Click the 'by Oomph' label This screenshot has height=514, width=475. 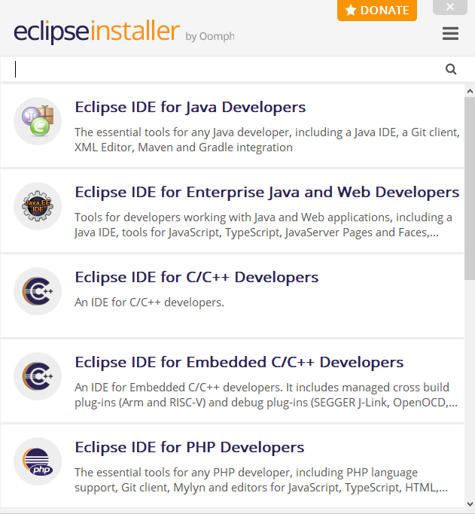(210, 36)
